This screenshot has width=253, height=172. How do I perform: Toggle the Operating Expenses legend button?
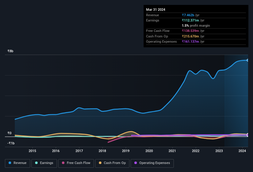pyautogui.click(x=152, y=163)
